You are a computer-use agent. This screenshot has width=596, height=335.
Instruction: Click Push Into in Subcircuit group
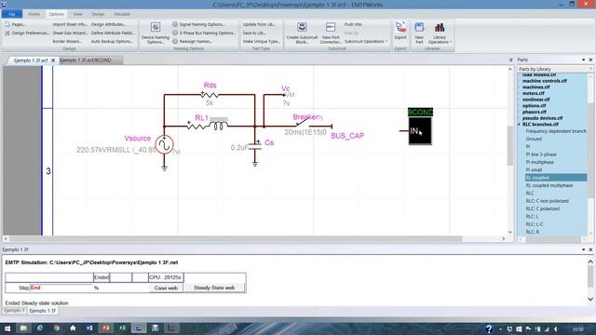pos(353,24)
